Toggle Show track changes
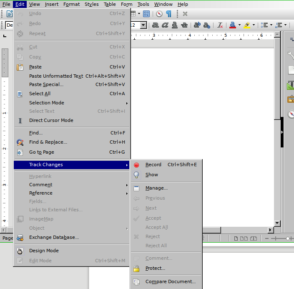This screenshot has height=289, width=294. pyautogui.click(x=166, y=175)
